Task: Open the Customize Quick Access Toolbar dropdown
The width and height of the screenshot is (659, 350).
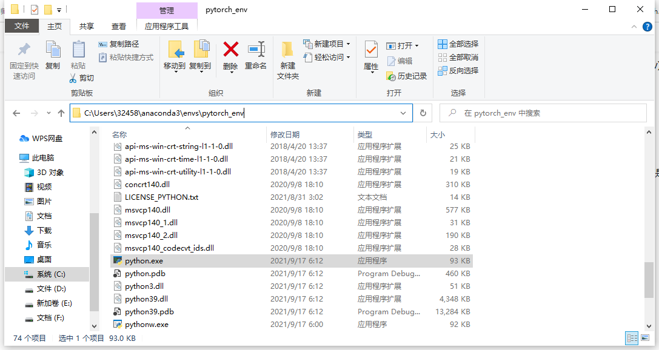Action: (59, 10)
